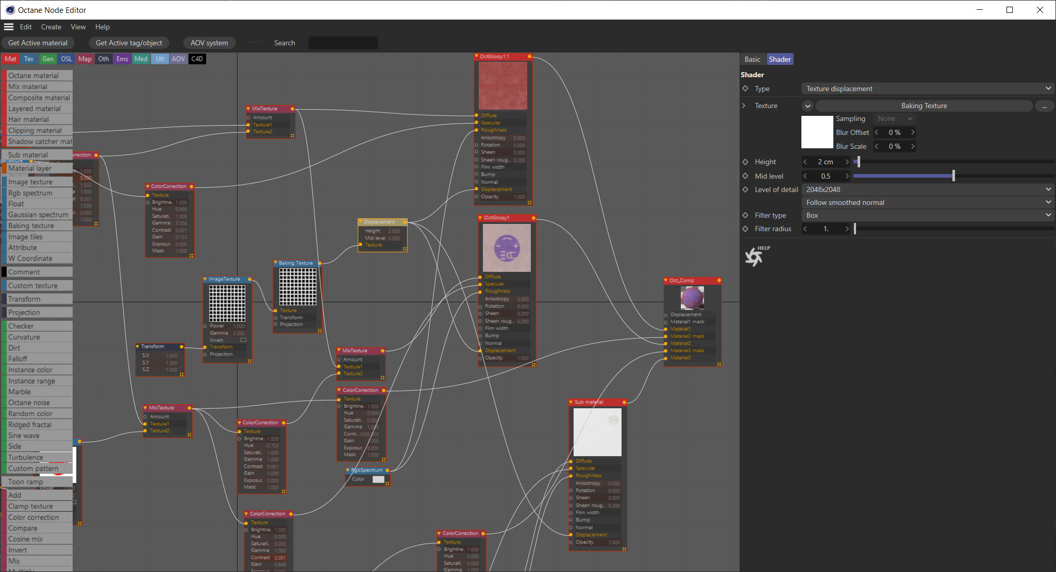Click the Height keyframe diamond icon
1056x572 pixels.
(x=745, y=162)
